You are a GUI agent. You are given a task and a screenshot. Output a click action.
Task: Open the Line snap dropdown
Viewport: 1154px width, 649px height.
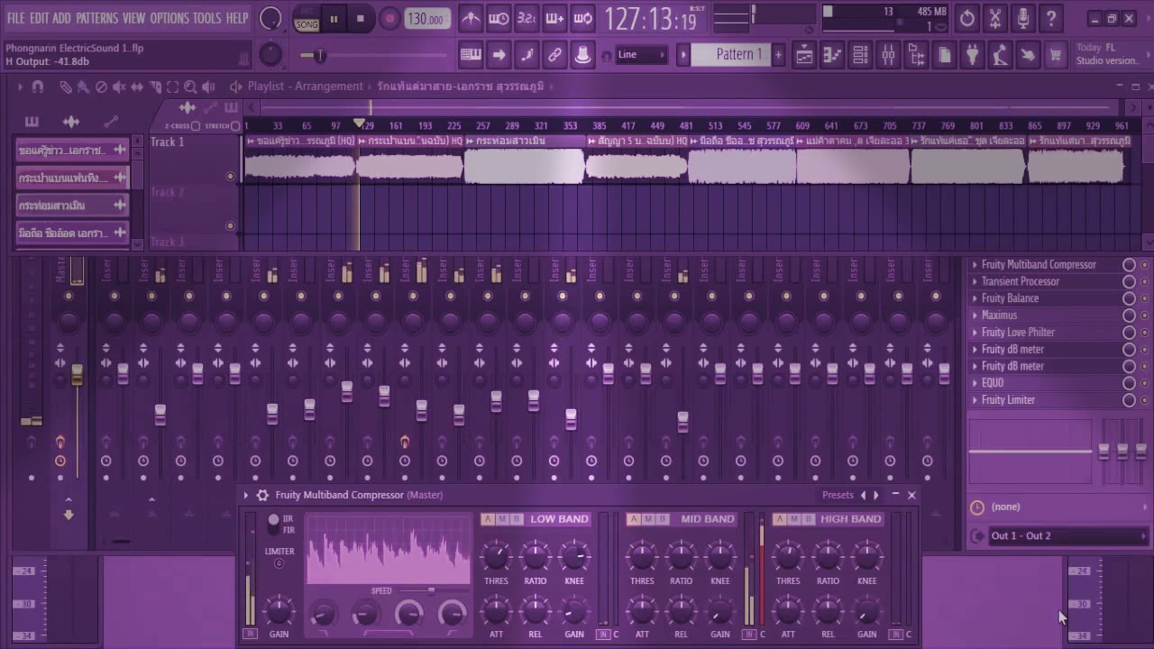click(x=641, y=55)
